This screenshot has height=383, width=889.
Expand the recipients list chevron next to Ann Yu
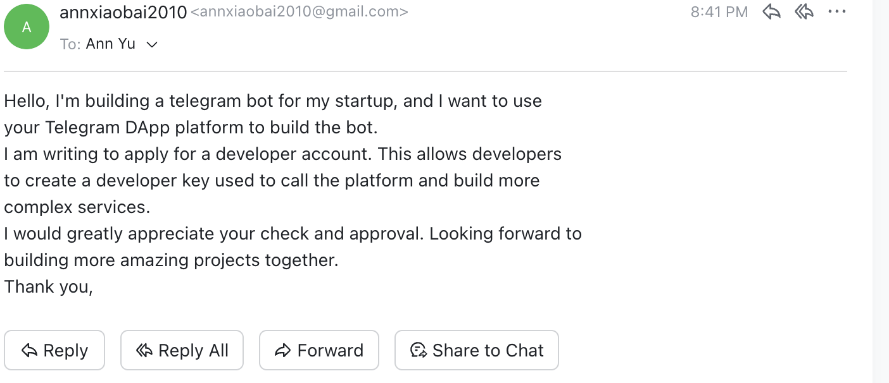point(152,45)
